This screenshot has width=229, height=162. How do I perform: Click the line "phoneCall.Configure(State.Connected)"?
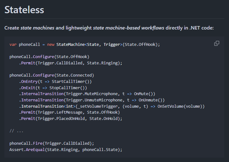tap(52, 75)
